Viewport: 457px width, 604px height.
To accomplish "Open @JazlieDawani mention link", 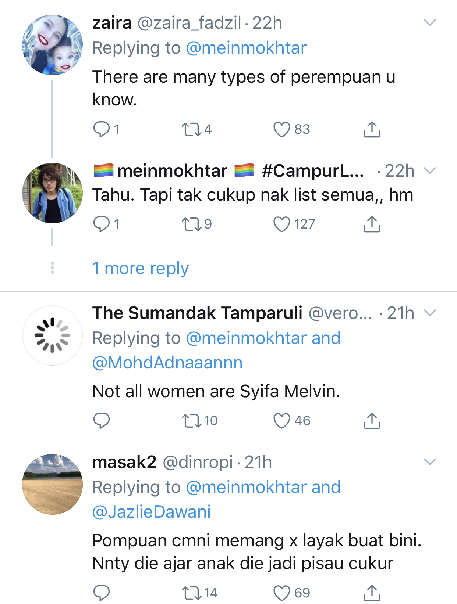I will [152, 512].
